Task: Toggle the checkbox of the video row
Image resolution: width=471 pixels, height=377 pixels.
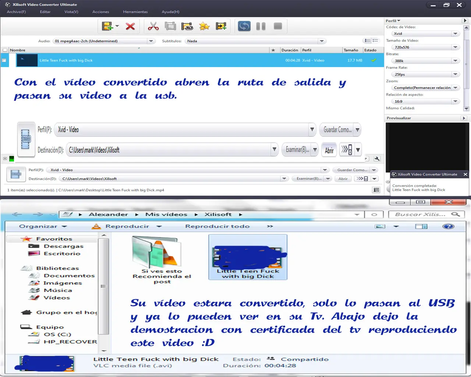Action: click(4, 60)
